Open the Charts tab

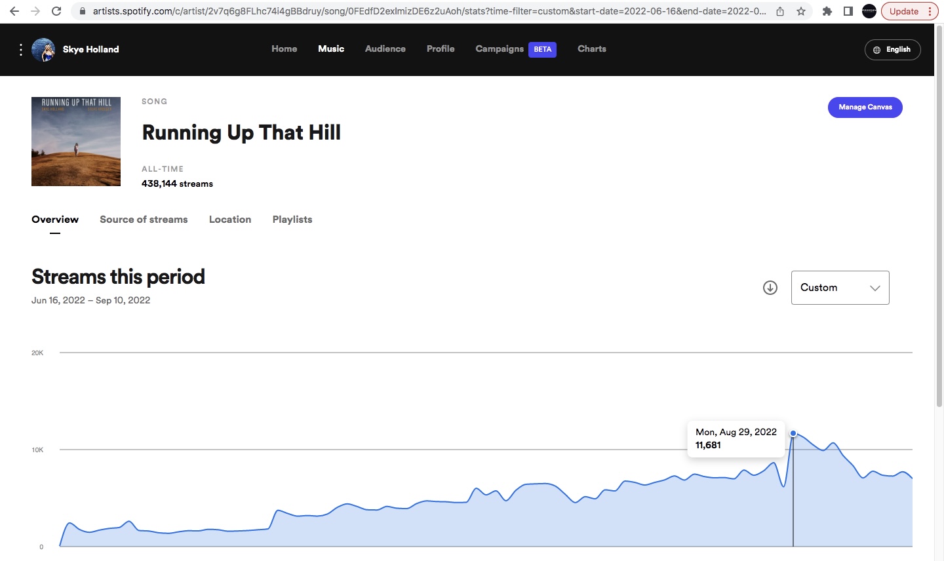[592, 48]
